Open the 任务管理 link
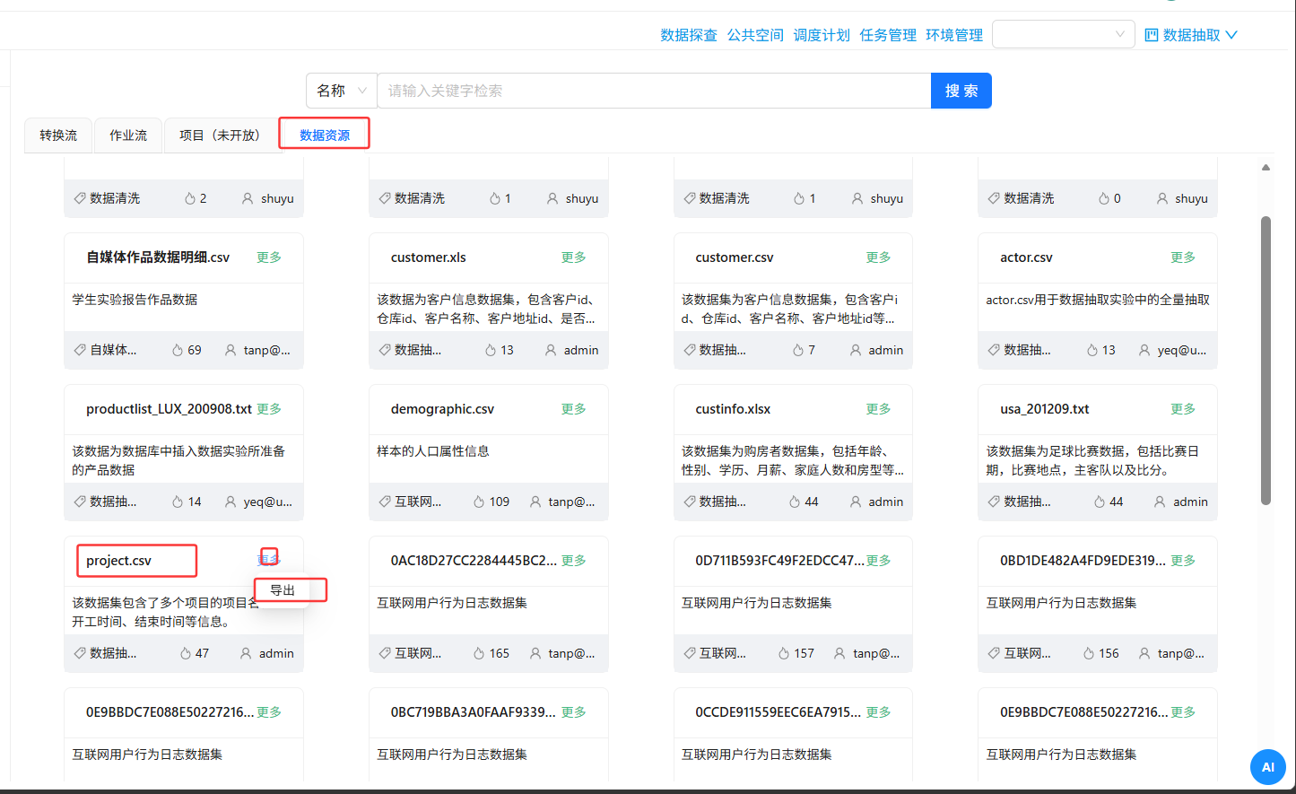This screenshot has height=794, width=1296. pyautogui.click(x=888, y=35)
